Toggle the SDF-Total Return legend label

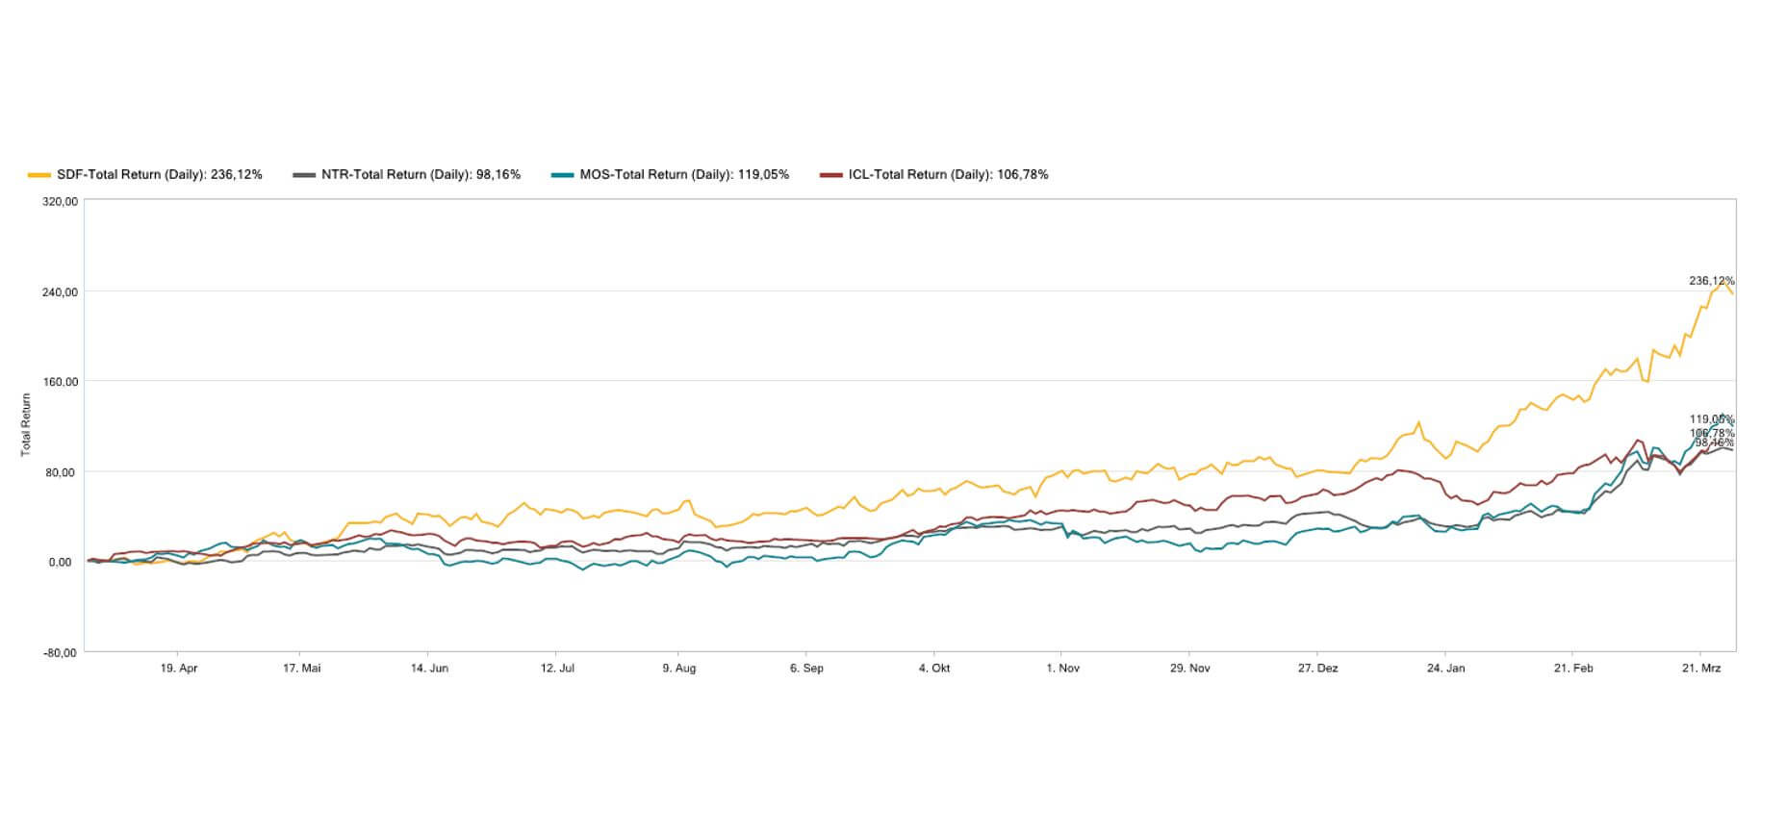tap(159, 175)
